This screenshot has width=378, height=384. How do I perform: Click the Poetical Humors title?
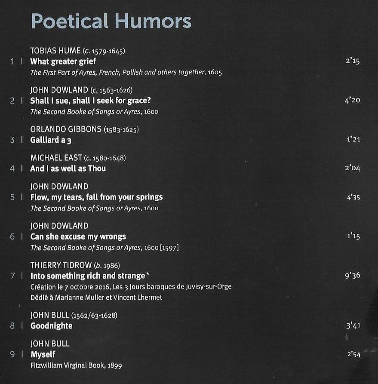click(111, 22)
